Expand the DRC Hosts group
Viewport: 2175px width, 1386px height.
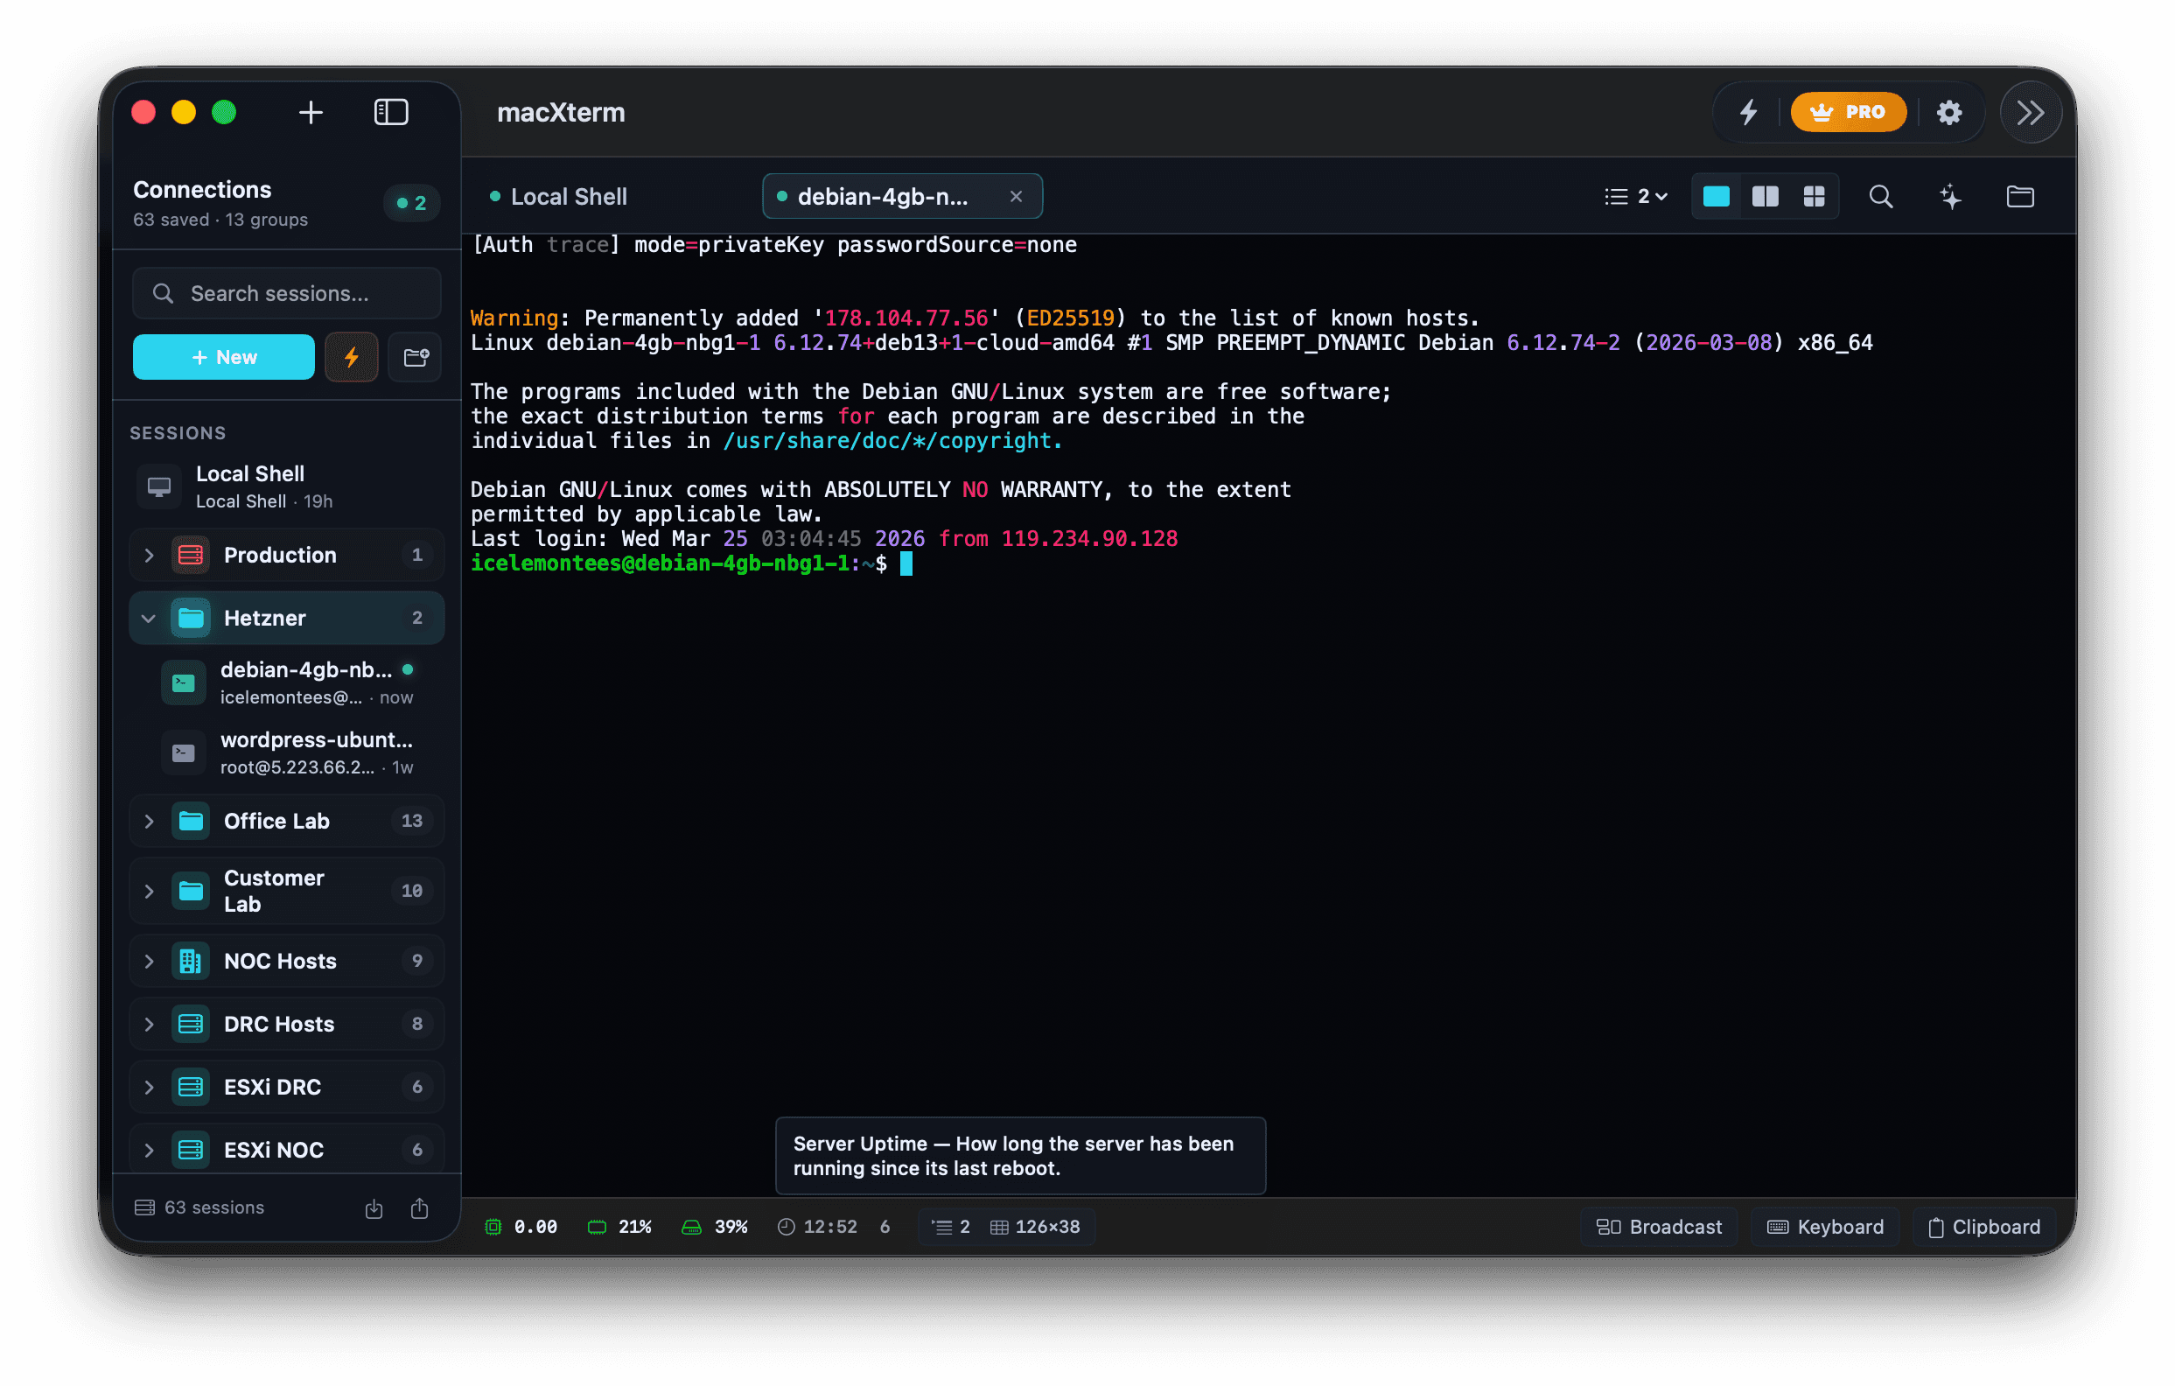pos(286,1024)
